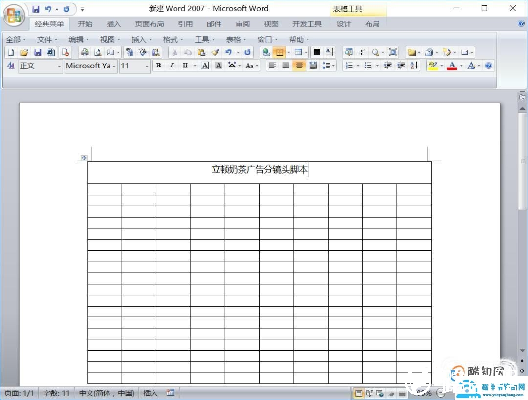This screenshot has height=400, width=528.
Task: Decrease the paragraph indent
Action: pos(388,66)
